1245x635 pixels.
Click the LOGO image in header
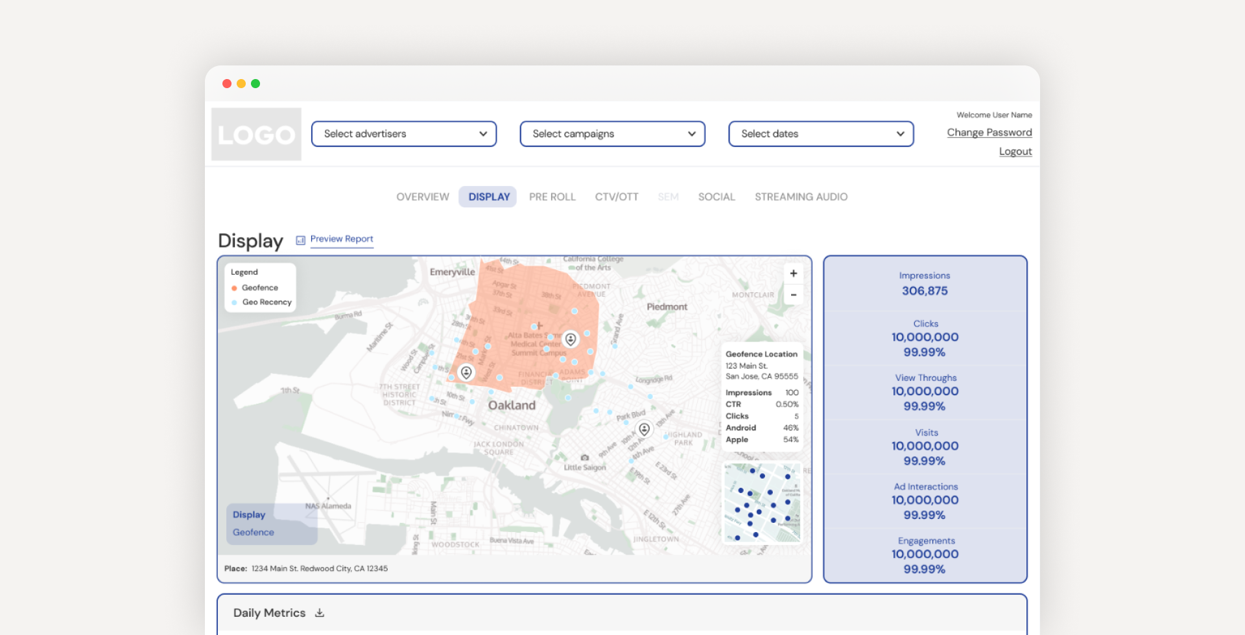click(256, 134)
